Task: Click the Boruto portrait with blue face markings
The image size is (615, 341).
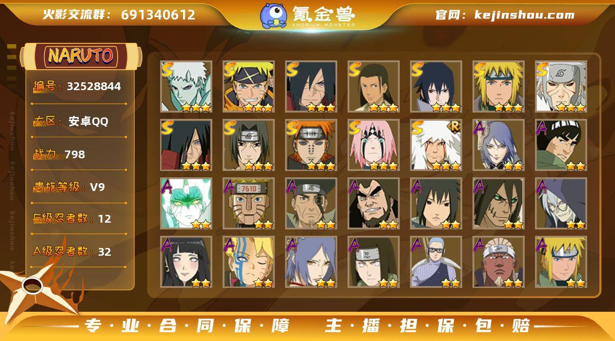Action: point(249,262)
